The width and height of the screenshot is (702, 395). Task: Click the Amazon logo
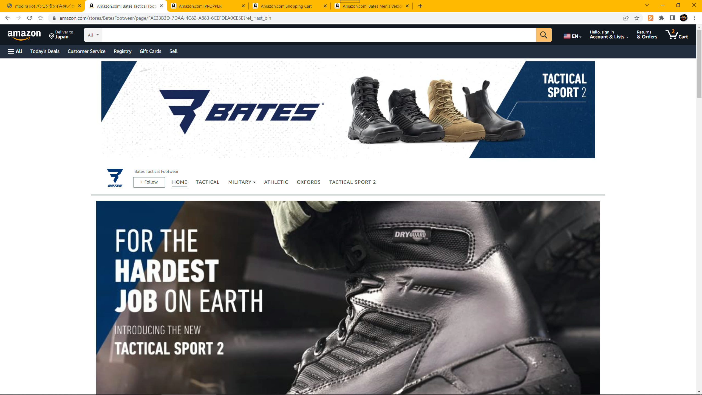(x=24, y=35)
